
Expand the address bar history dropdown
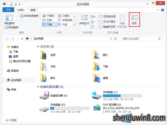[111, 39]
